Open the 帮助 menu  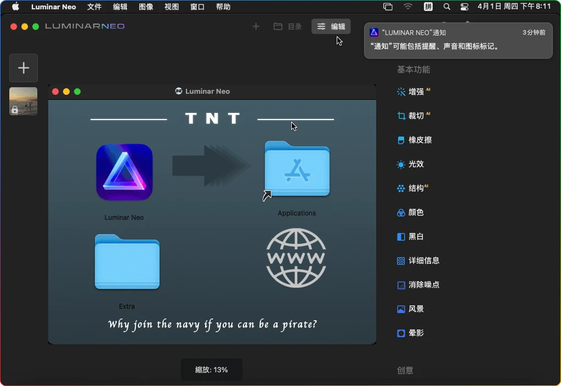coord(223,7)
